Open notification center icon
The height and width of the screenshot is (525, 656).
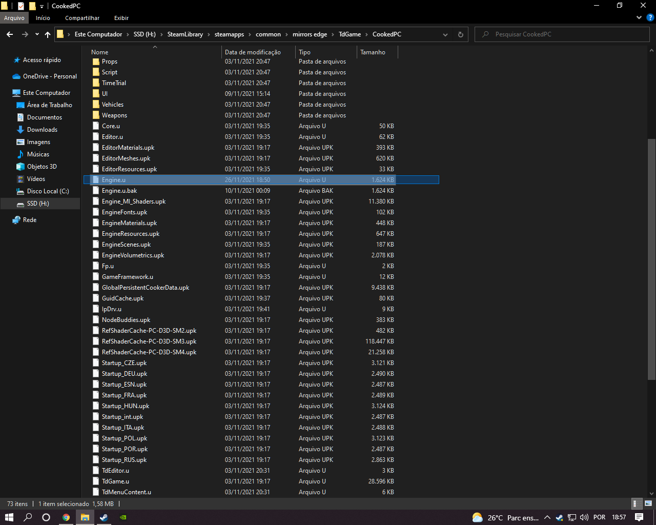[x=639, y=517]
